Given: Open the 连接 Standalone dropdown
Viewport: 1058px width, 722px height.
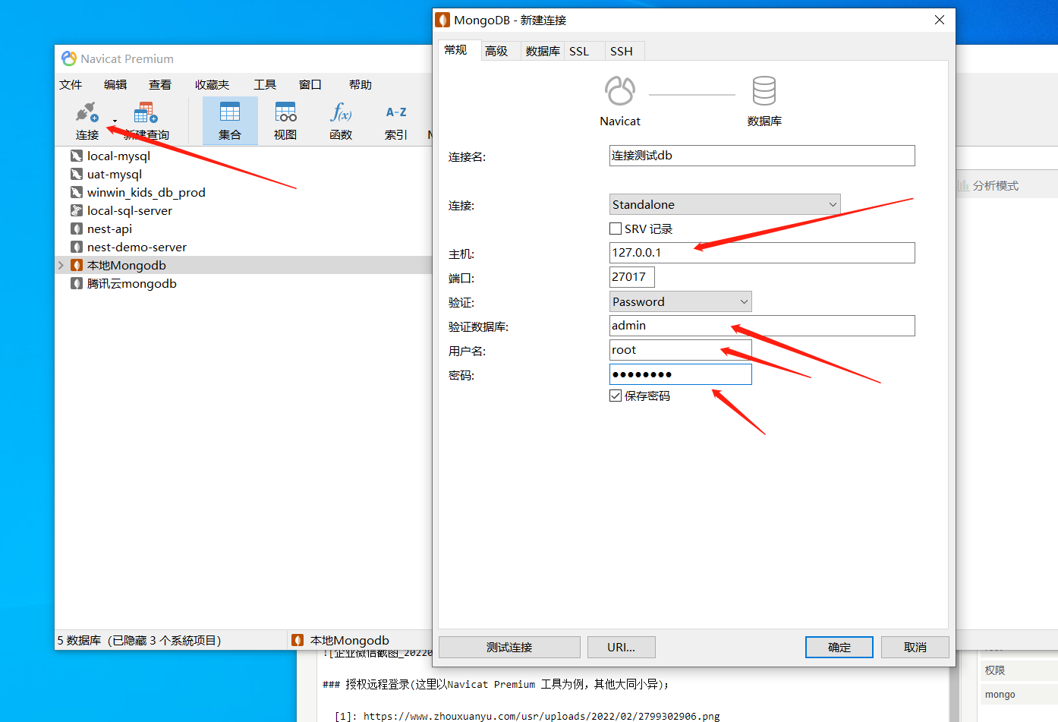Looking at the screenshot, I should (x=725, y=204).
